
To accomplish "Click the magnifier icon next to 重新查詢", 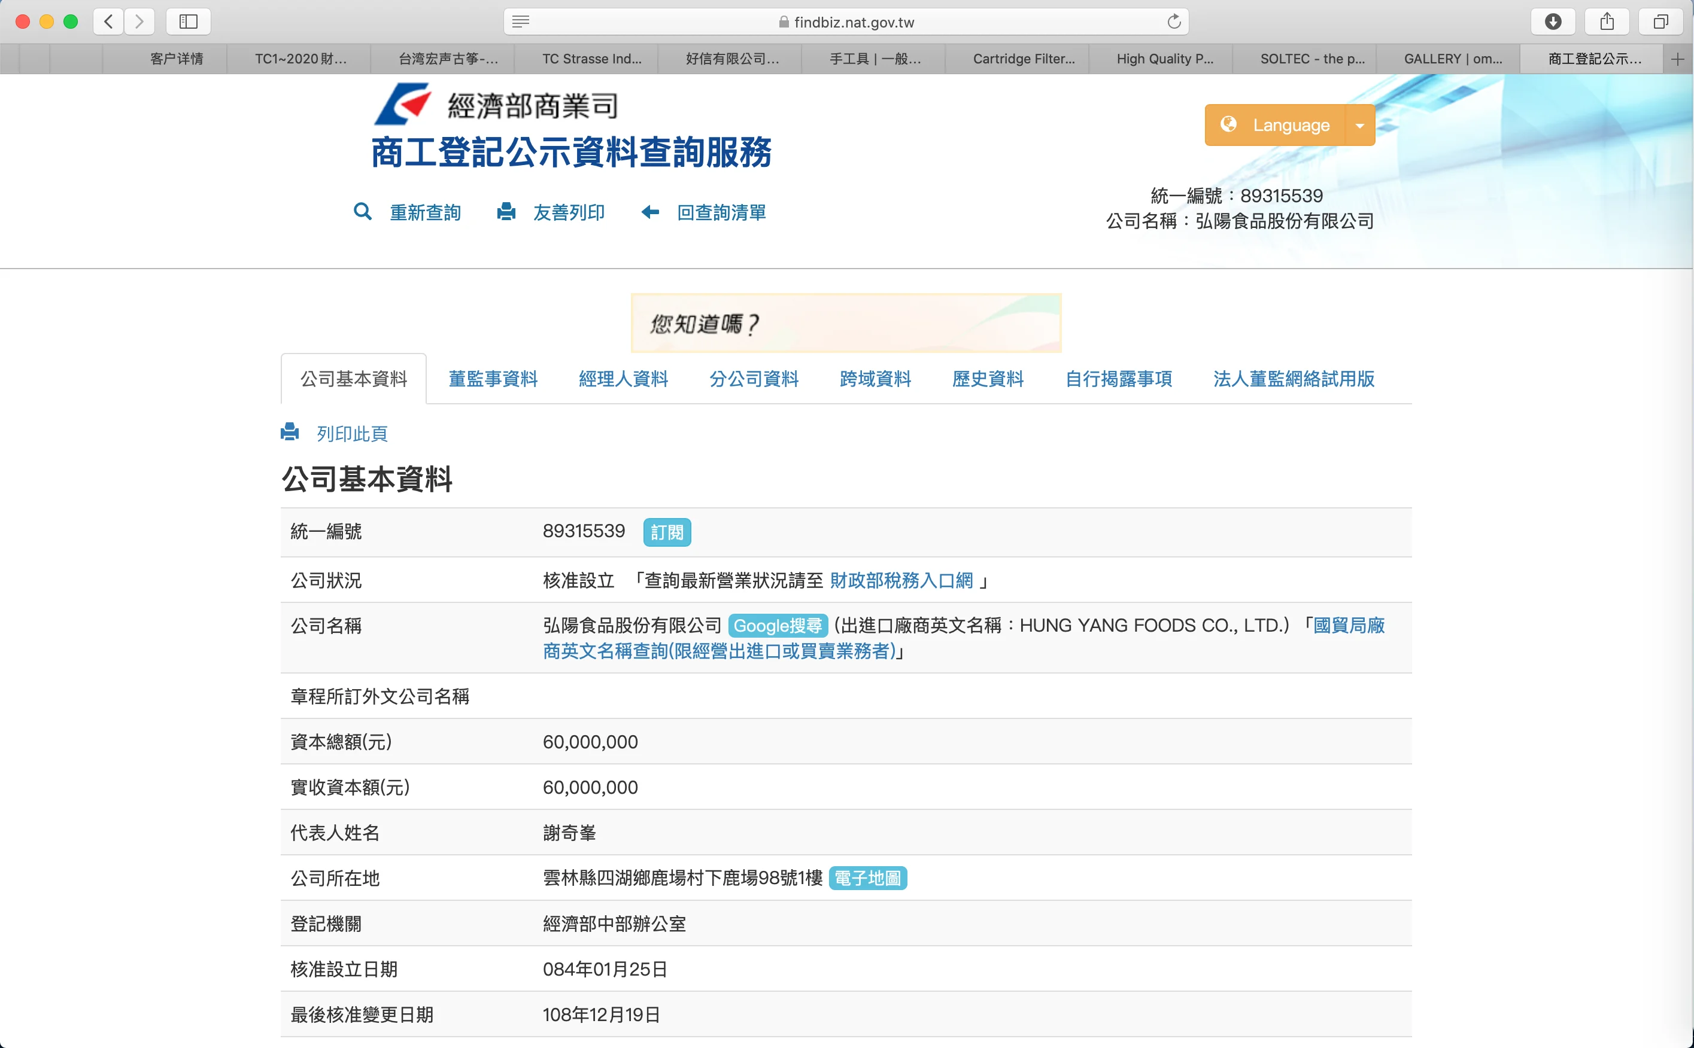I will pyautogui.click(x=362, y=211).
